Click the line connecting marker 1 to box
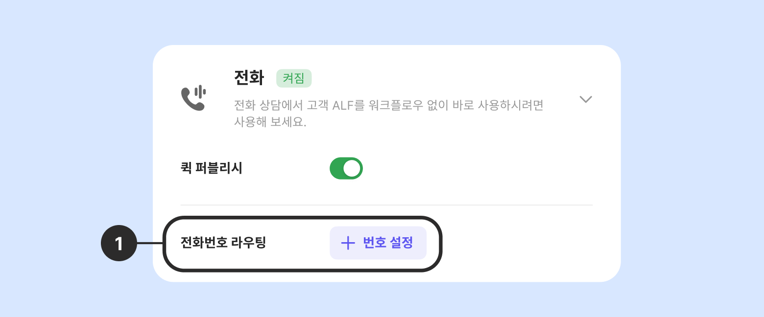The height and width of the screenshot is (317, 764). click(x=150, y=243)
